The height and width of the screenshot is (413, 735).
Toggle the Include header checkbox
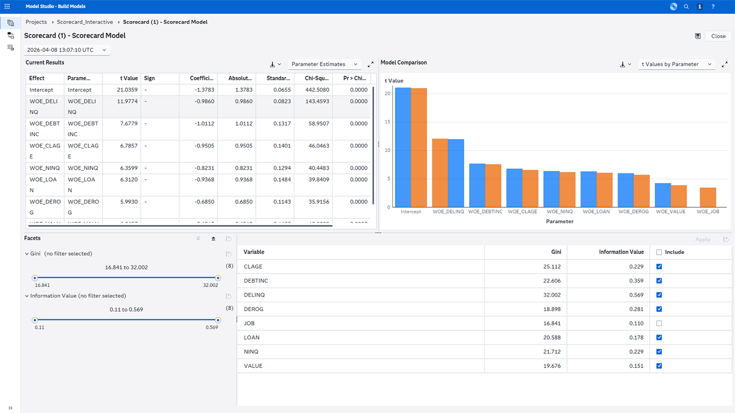point(659,252)
